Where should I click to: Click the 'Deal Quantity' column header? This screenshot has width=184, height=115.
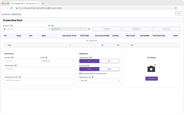click(x=145, y=36)
